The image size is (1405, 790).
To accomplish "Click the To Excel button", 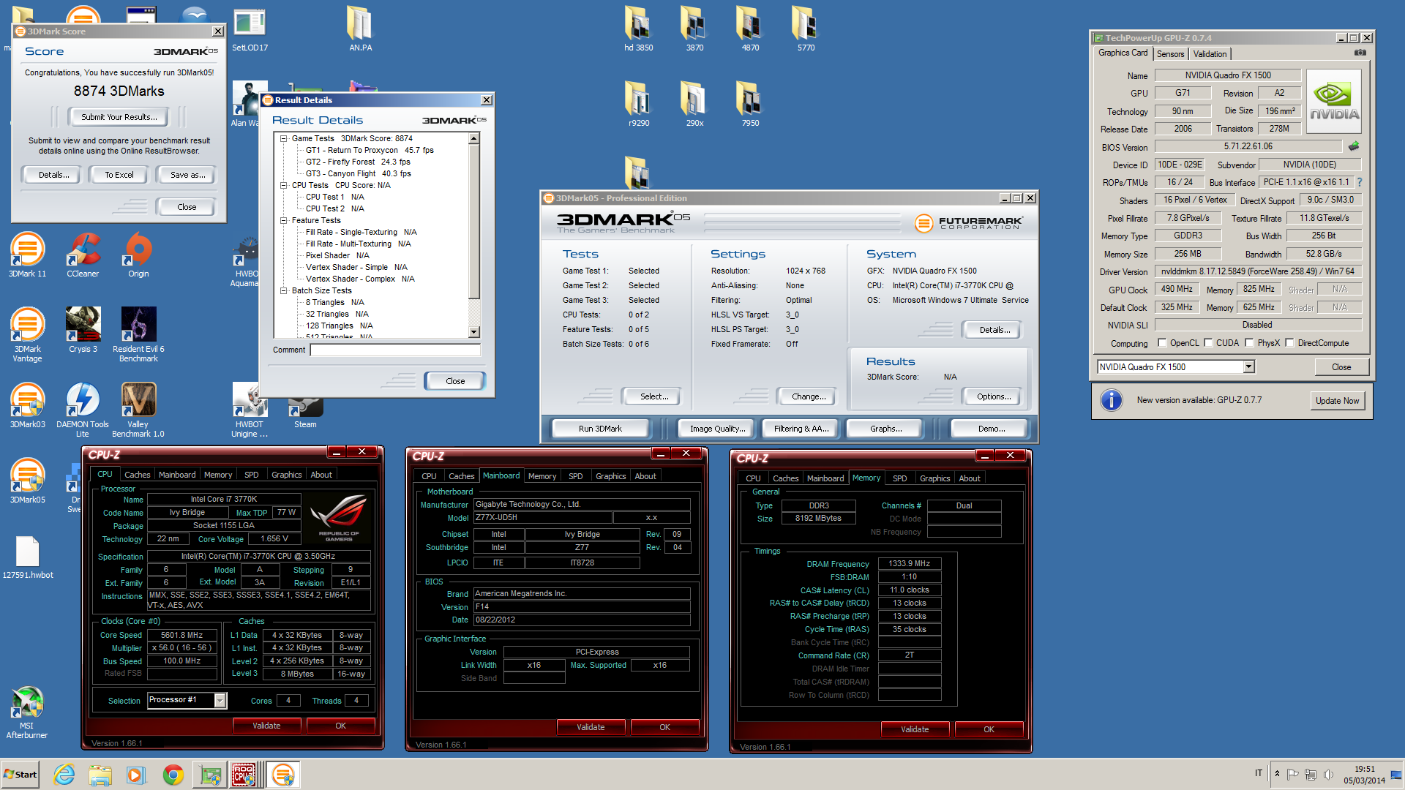I will pos(119,175).
